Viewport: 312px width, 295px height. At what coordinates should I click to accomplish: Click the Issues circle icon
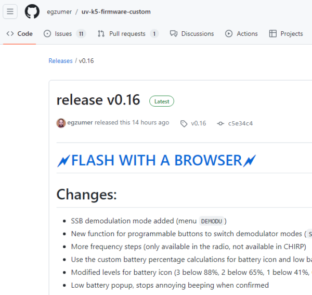coord(47,34)
